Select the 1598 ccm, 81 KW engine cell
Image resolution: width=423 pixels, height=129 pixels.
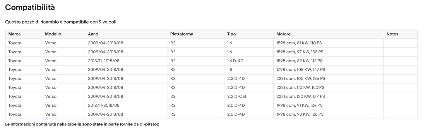[299, 43]
